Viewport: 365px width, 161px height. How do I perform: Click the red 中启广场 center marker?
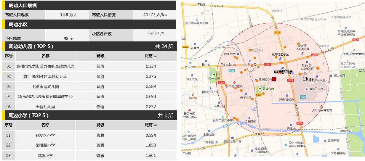click(274, 79)
